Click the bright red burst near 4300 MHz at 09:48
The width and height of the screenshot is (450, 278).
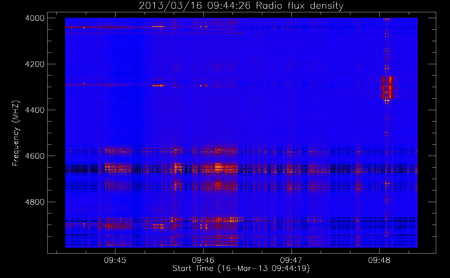387,88
